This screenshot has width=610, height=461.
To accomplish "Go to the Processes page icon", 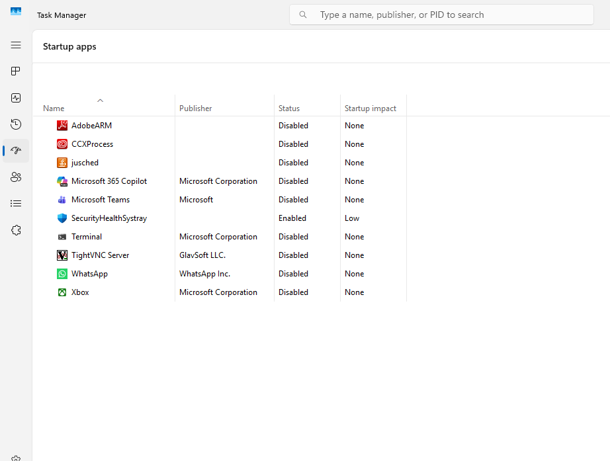I will point(16,71).
